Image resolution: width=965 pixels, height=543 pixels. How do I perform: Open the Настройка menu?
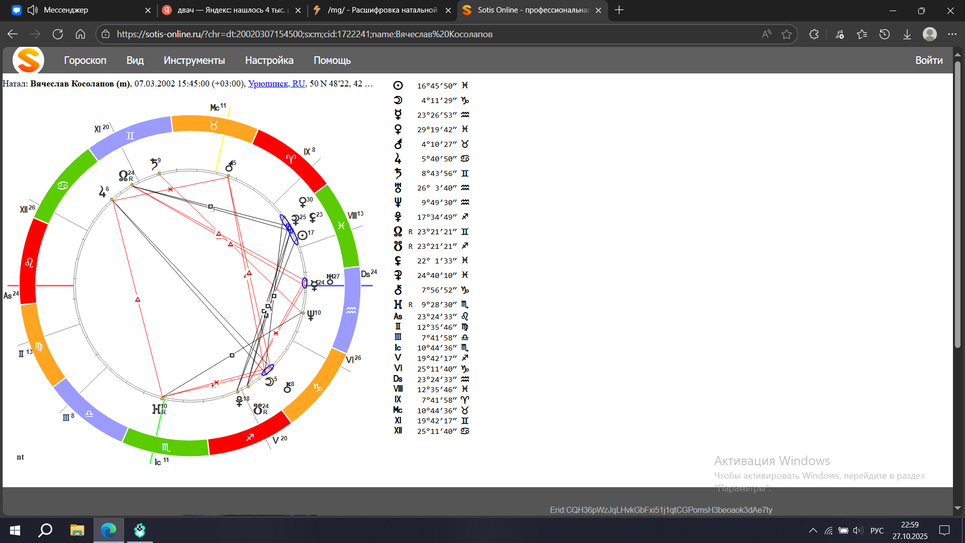coord(269,60)
